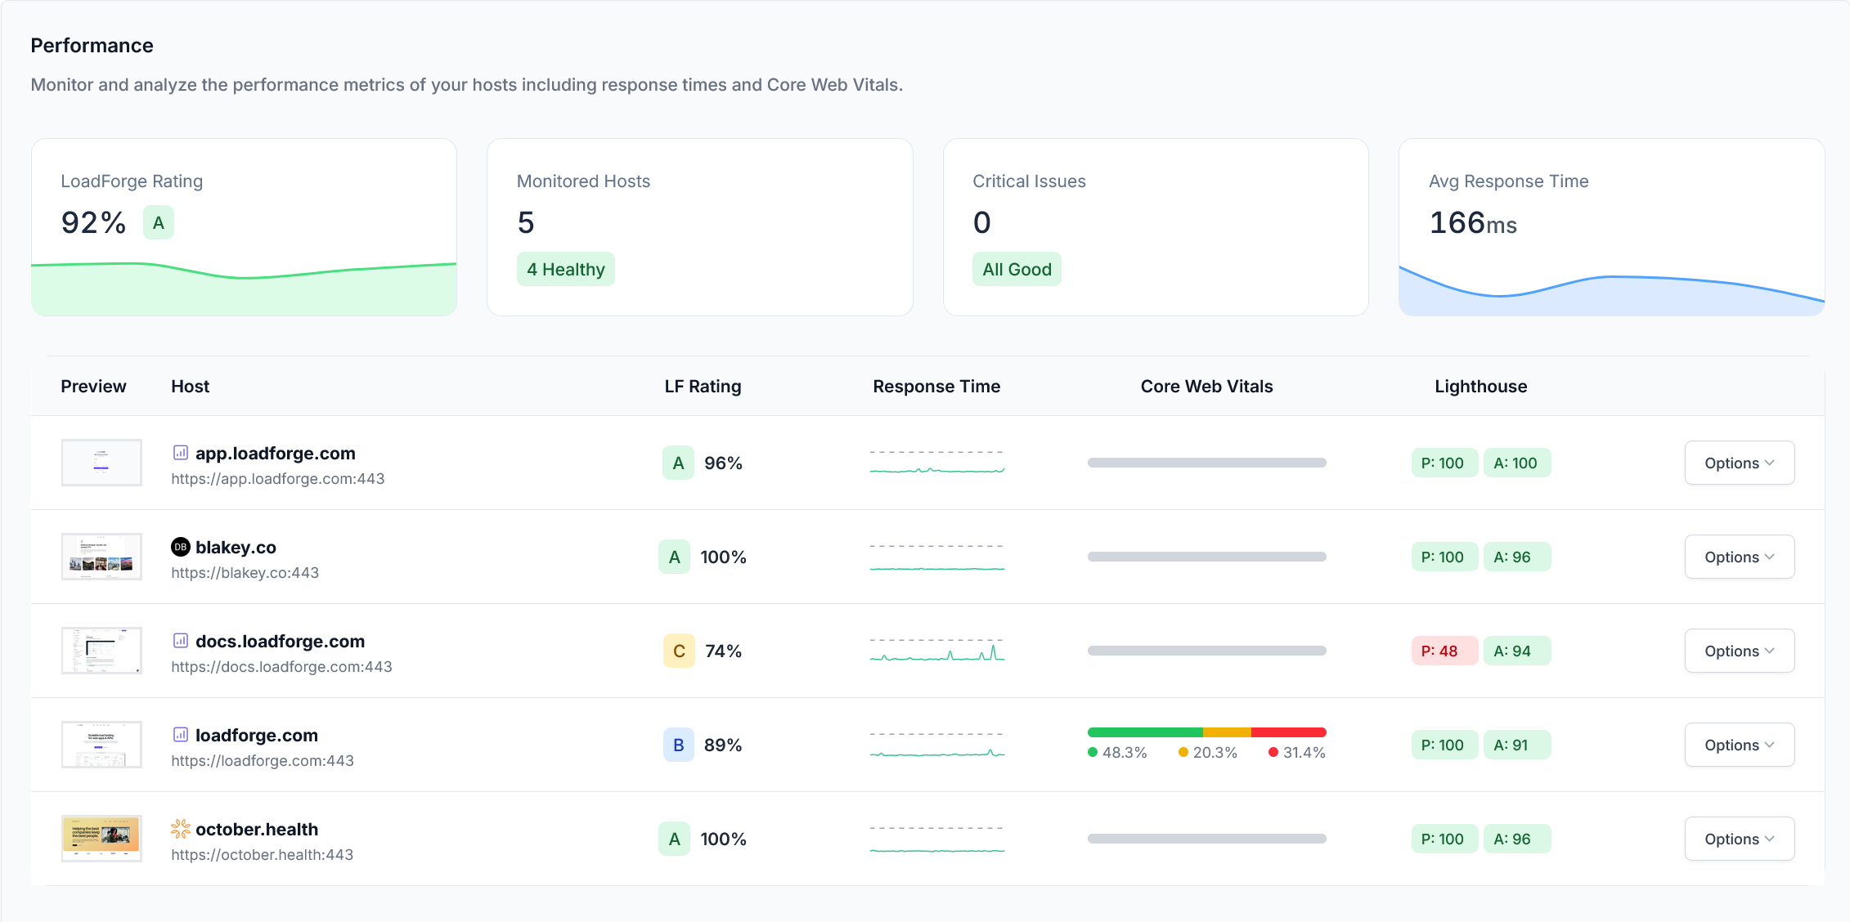
Task: Click the A rating badge for app.loadforge.com
Action: [x=678, y=463]
